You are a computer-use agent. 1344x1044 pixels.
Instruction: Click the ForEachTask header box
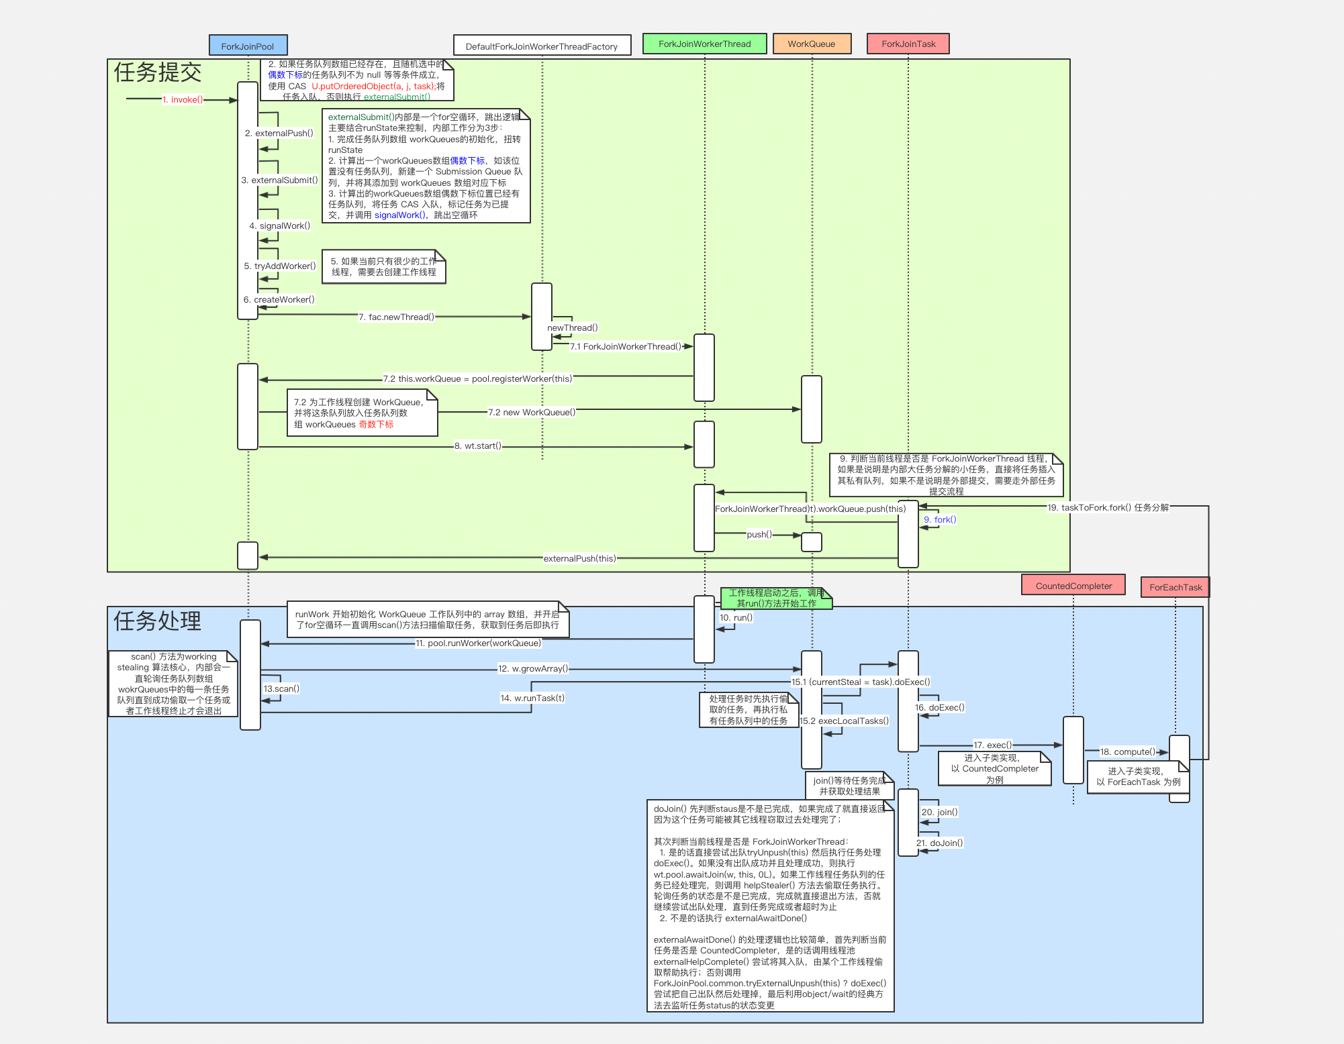(x=1175, y=587)
